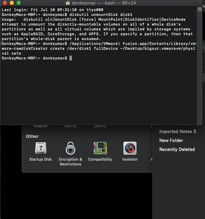Screen dimensions: 205x219
Task: Open Compatibility settings icon
Action: pos(100,148)
